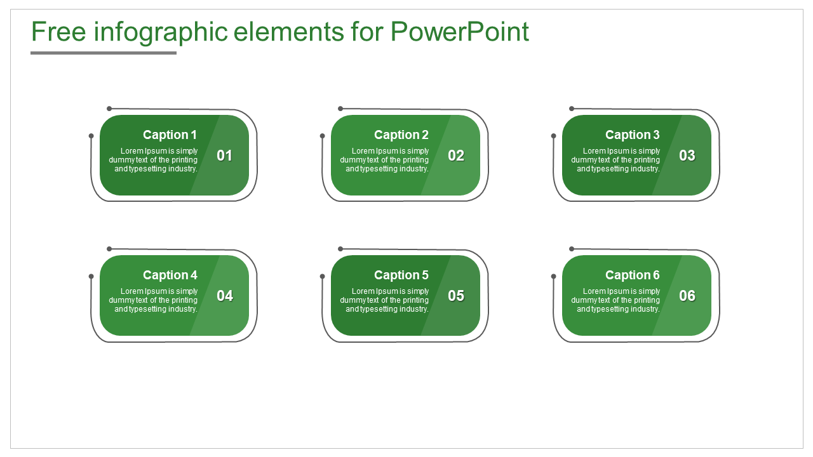Select the number '02' badge

coord(456,156)
